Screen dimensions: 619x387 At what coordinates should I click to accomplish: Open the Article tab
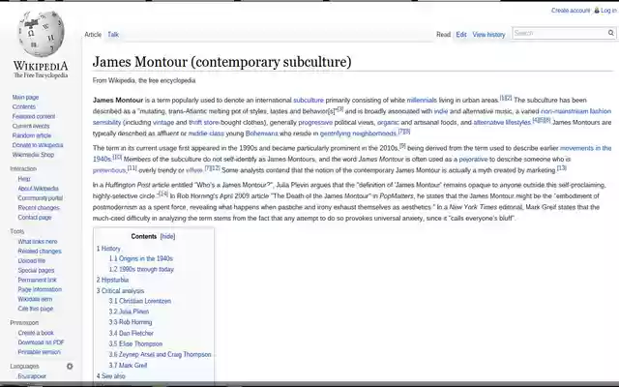point(93,35)
